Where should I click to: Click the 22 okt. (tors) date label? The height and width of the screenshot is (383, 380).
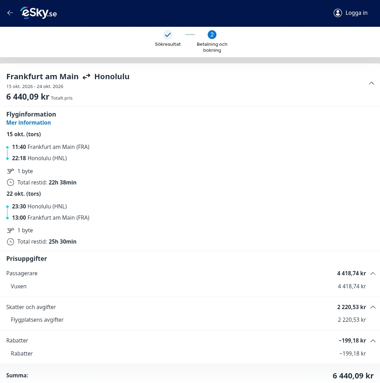tap(24, 194)
